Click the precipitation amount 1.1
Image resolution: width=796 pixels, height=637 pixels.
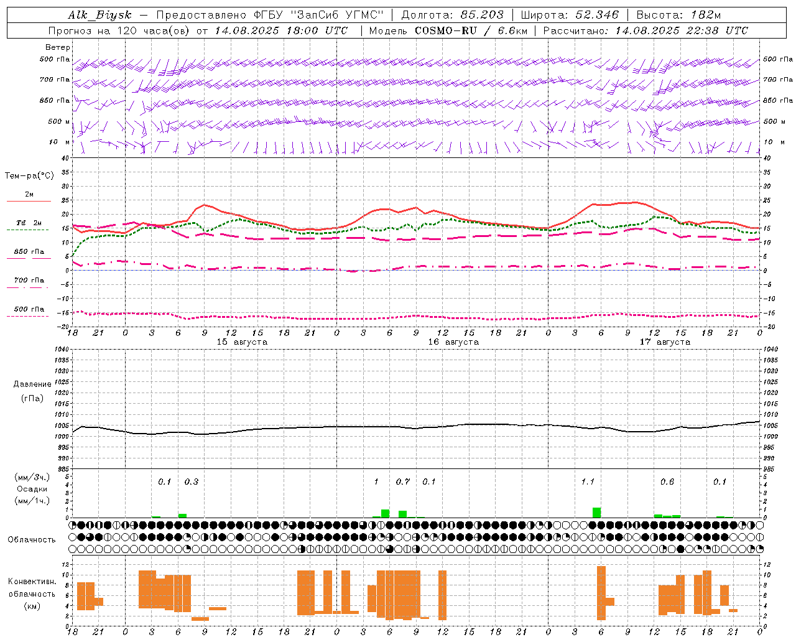tap(588, 481)
